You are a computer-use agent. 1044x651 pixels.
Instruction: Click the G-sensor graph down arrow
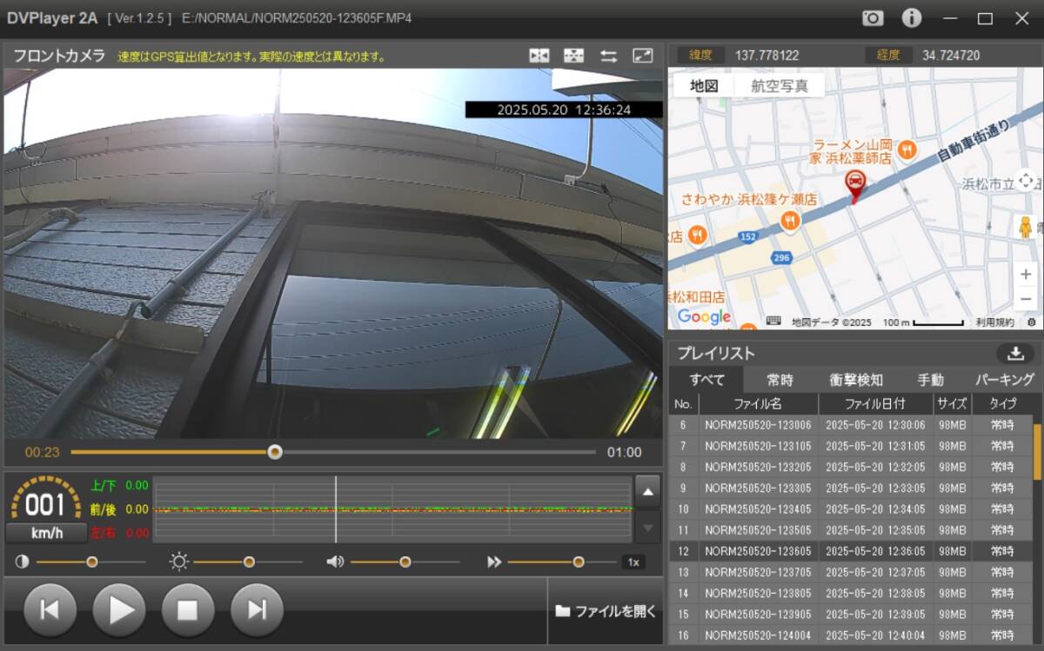coord(647,527)
